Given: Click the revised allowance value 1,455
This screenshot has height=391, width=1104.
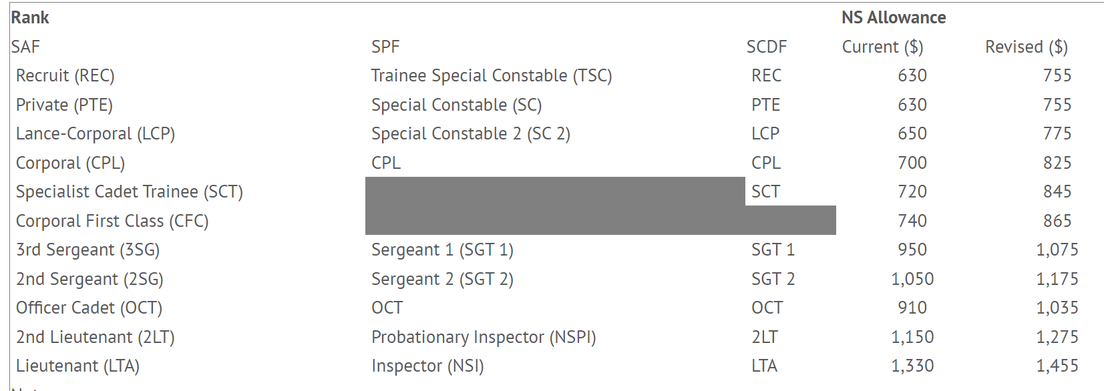Looking at the screenshot, I should (x=1057, y=366).
